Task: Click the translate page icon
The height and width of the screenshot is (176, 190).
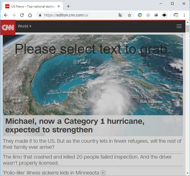Action: (120, 15)
